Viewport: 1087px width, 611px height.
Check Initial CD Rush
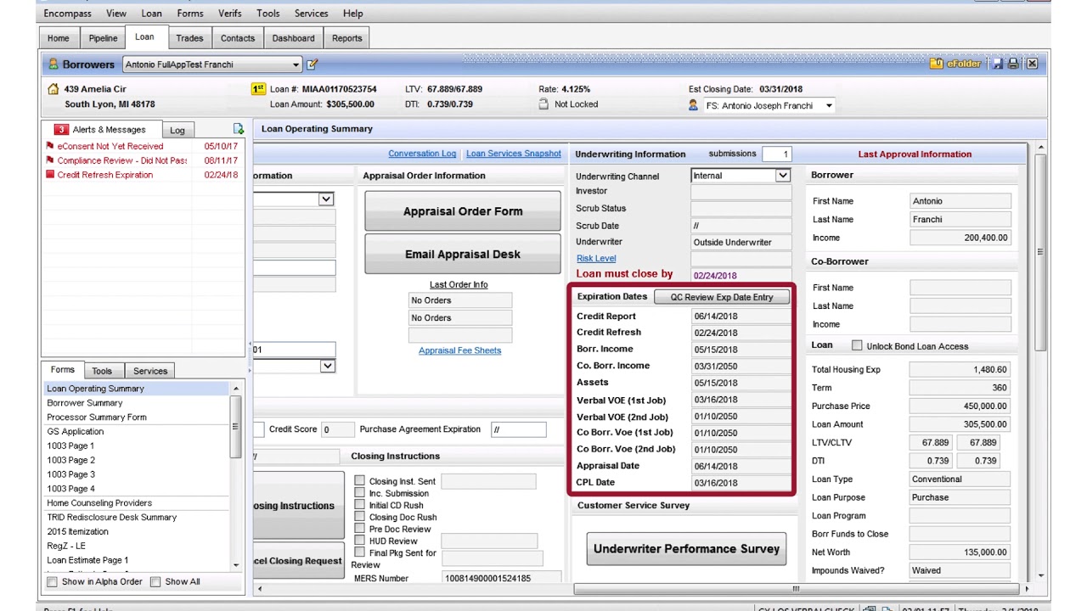tap(360, 505)
